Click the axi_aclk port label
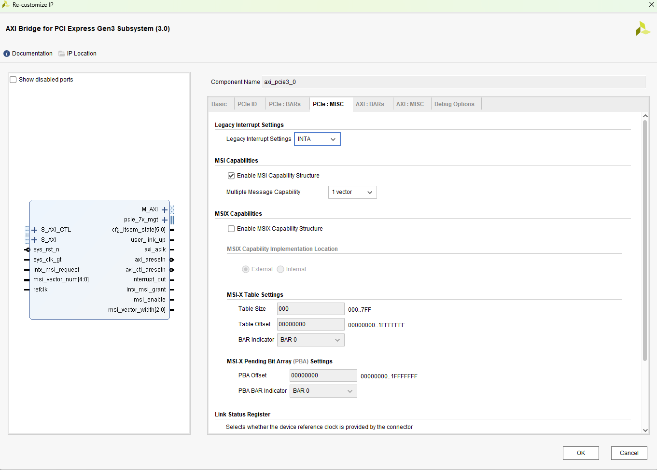Image resolution: width=657 pixels, height=470 pixels. [155, 249]
